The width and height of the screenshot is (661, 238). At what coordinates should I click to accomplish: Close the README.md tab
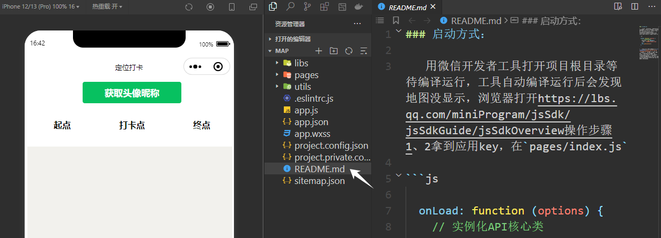coord(432,7)
